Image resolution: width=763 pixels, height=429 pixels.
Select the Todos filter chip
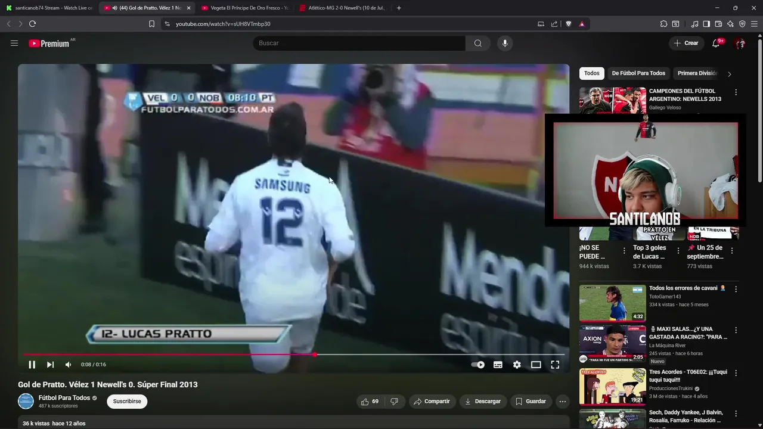[592, 73]
